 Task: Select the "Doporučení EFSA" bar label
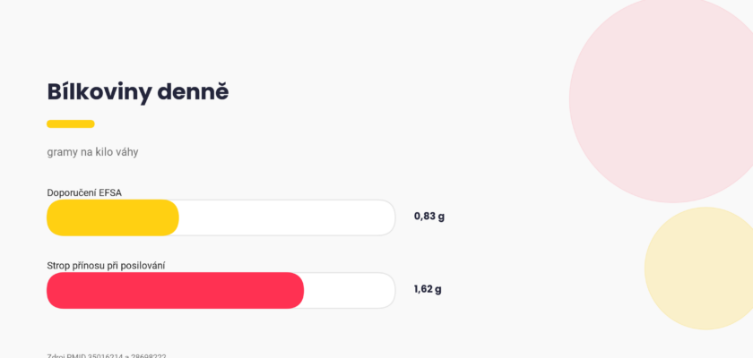(84, 192)
